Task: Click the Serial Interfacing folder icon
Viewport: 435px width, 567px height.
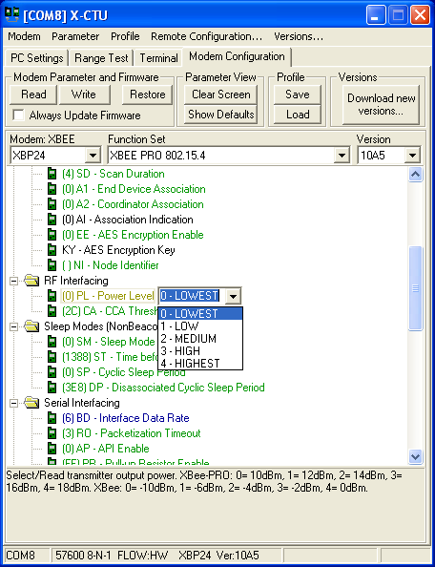Action: [31, 403]
